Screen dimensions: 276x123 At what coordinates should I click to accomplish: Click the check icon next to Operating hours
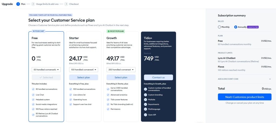pyautogui.click(x=71, y=99)
